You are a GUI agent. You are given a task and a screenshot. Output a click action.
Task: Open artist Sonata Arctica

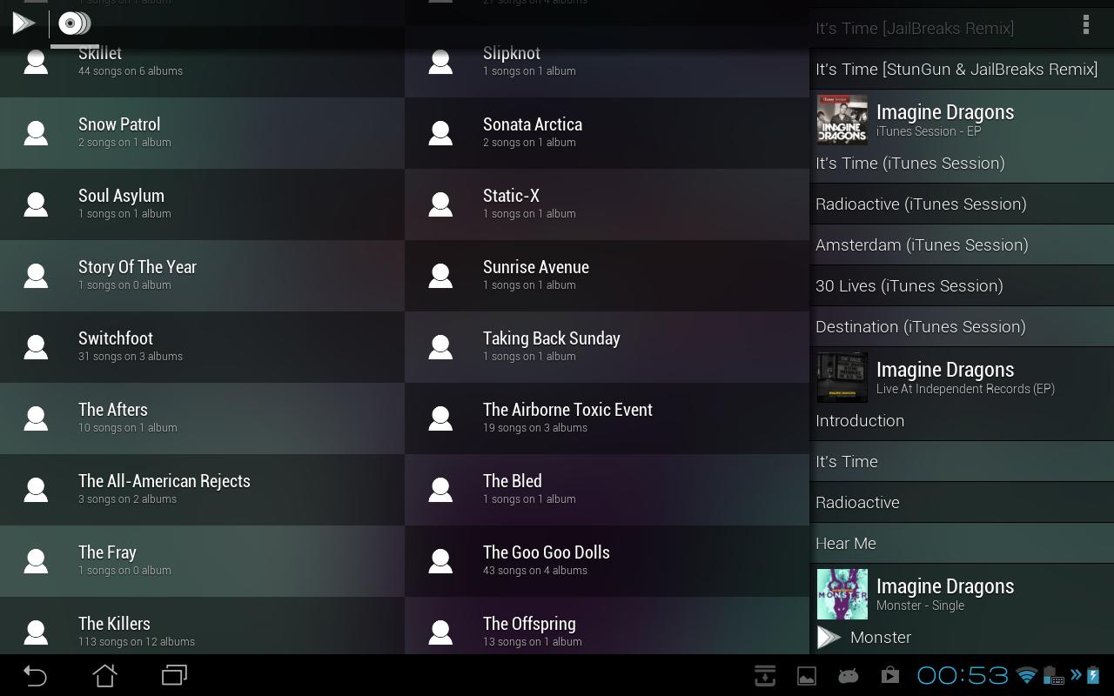(607, 132)
